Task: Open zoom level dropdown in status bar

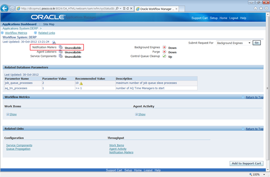Action: [x=264, y=175]
